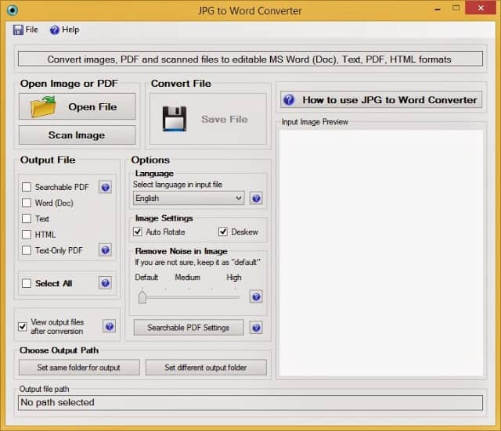
Task: Click the noise slider track under Medium
Action: coord(189,297)
